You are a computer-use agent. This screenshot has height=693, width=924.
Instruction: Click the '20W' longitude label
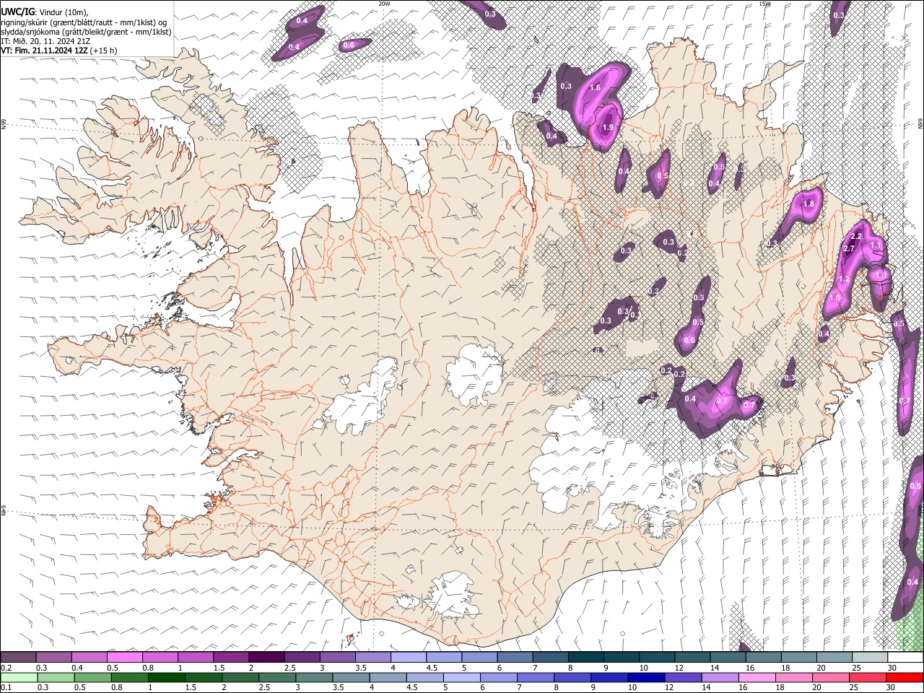384,4
